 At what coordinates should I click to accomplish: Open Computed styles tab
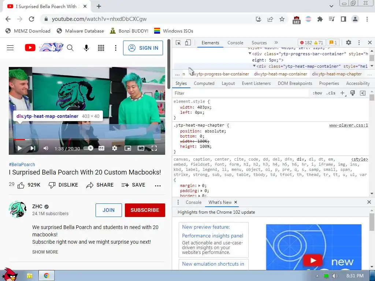tap(204, 83)
